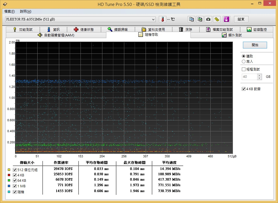Click the red cross health icon

tap(76, 29)
